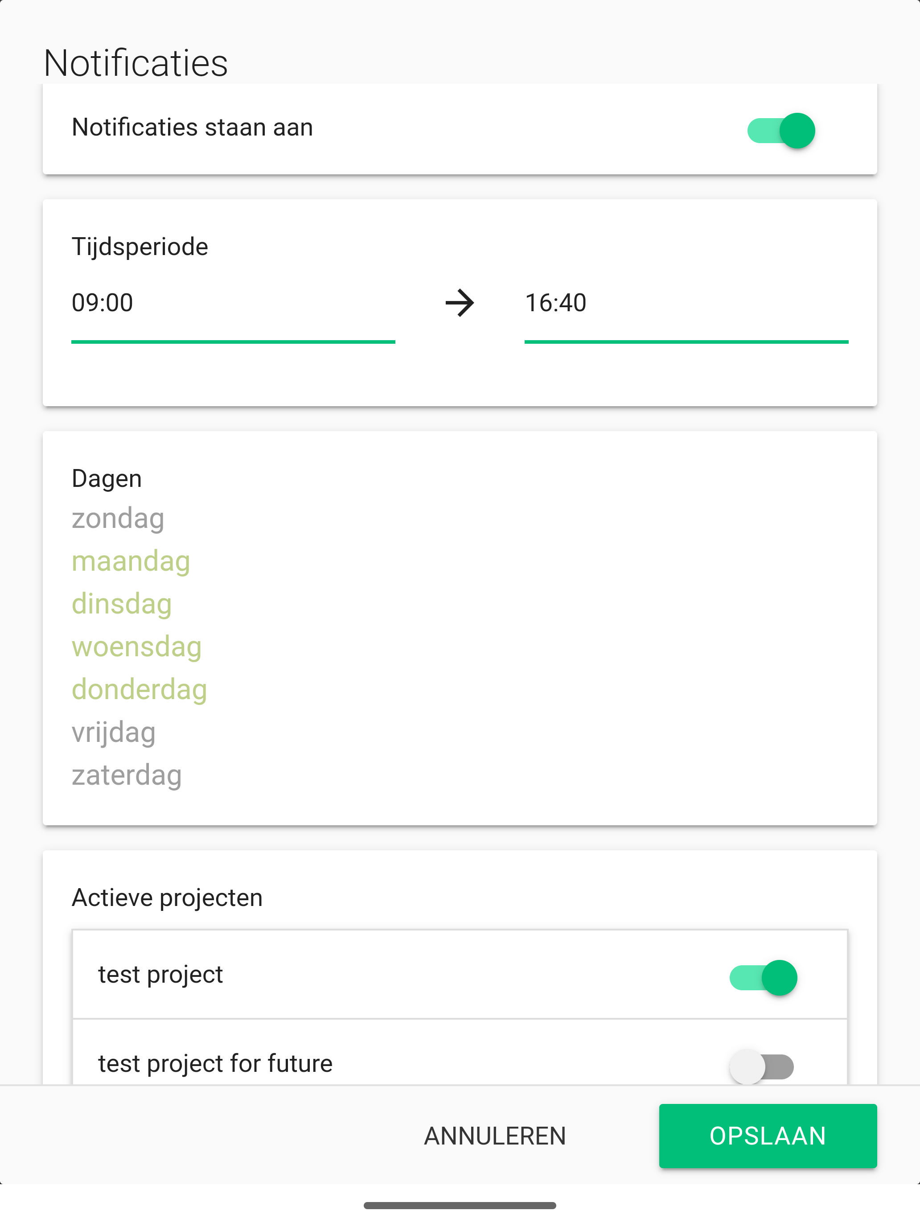Click the 'test project for future' label
The width and height of the screenshot is (920, 1227).
(215, 1063)
